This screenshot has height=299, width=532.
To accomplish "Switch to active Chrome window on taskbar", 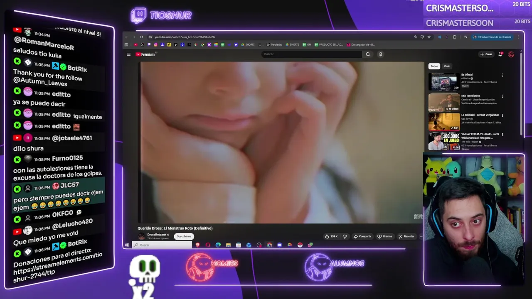I will (x=269, y=245).
